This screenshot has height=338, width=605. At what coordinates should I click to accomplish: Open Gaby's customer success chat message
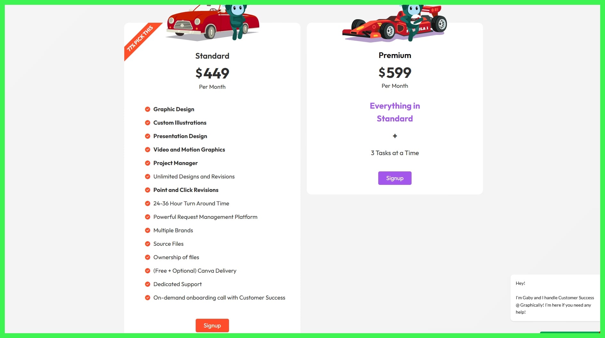(x=555, y=297)
